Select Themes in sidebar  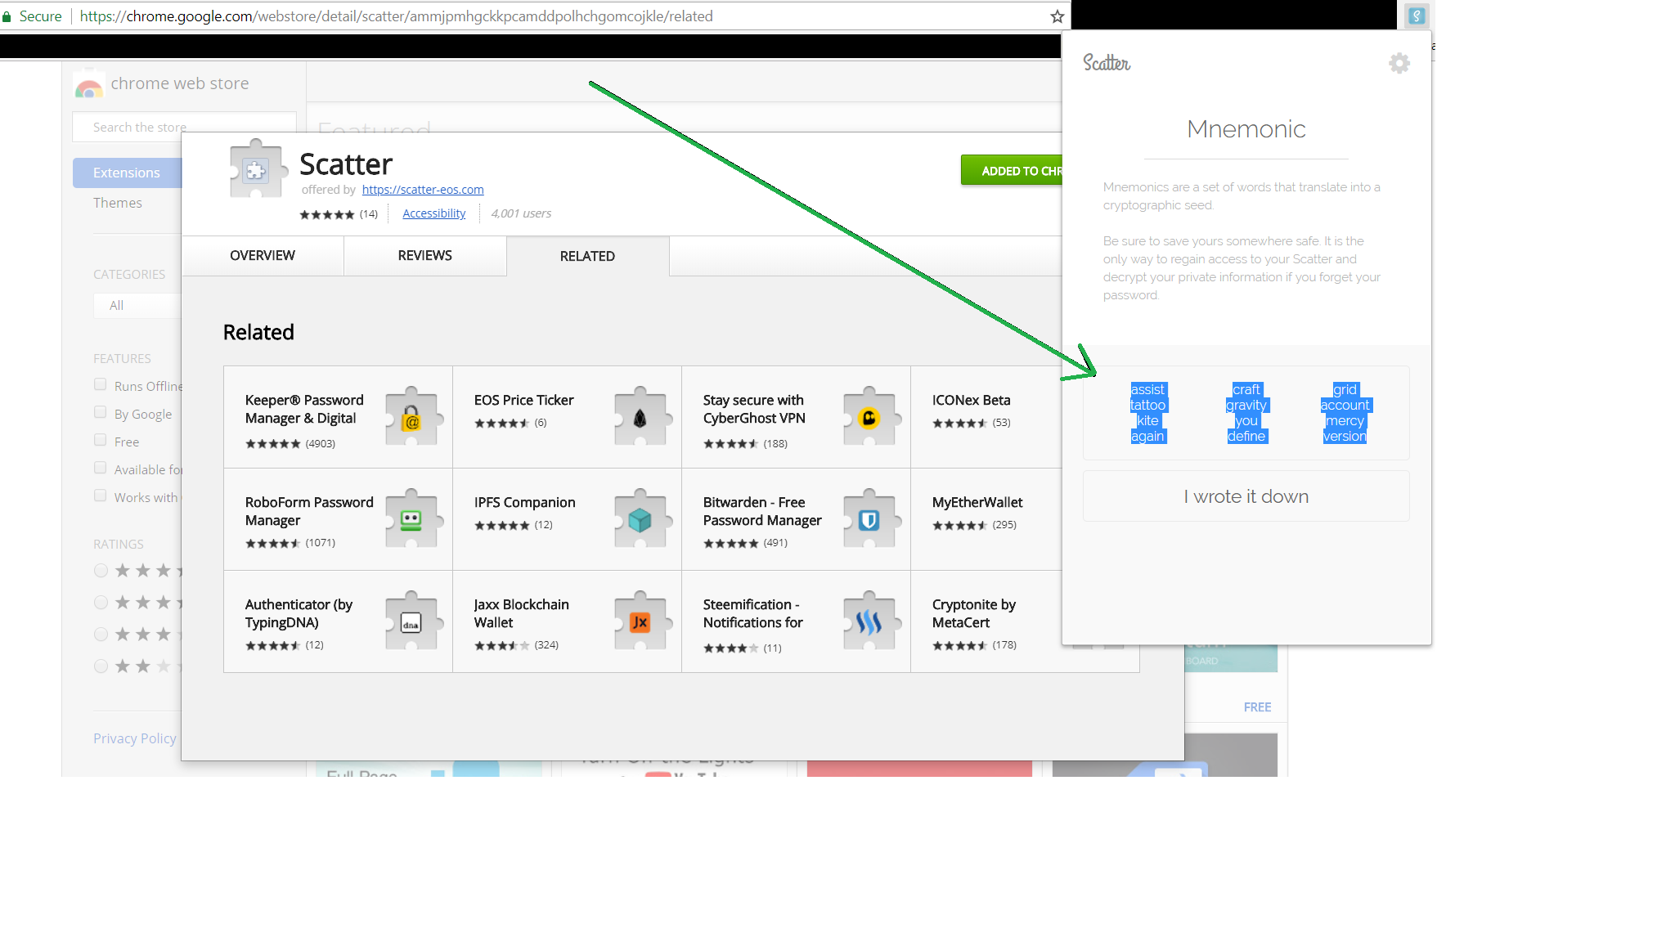pos(118,203)
